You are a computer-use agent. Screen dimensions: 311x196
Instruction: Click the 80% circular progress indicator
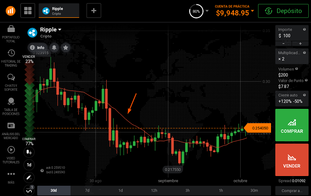point(196,11)
